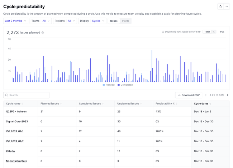233x168 pixels.
Task: Toggle Planned series in chart legend
Action: point(109,85)
